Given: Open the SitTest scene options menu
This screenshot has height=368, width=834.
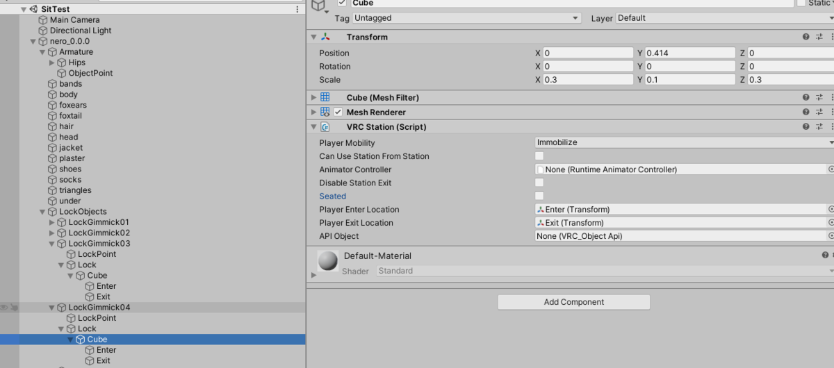Looking at the screenshot, I should click(x=297, y=9).
